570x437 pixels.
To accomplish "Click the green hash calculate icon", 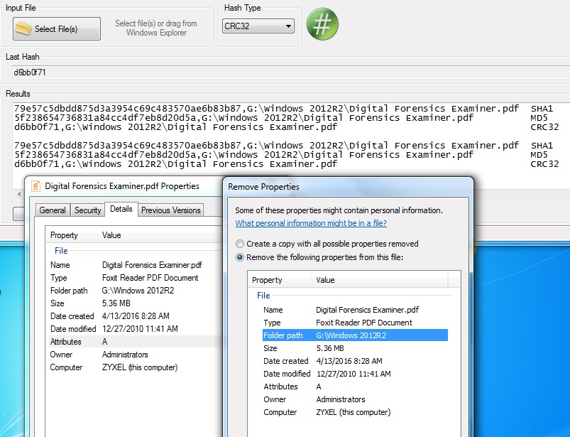I will coord(322,25).
